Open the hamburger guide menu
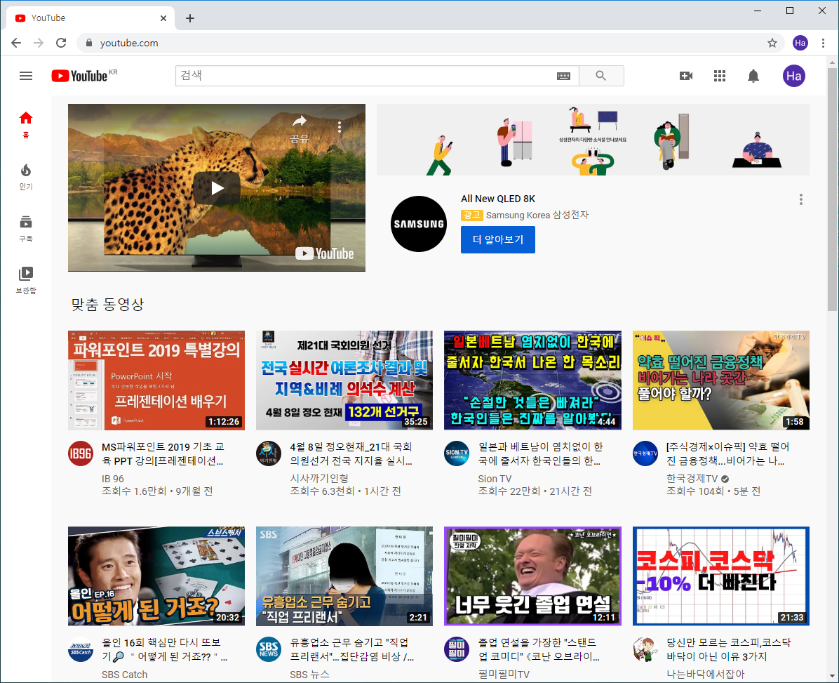 26,76
